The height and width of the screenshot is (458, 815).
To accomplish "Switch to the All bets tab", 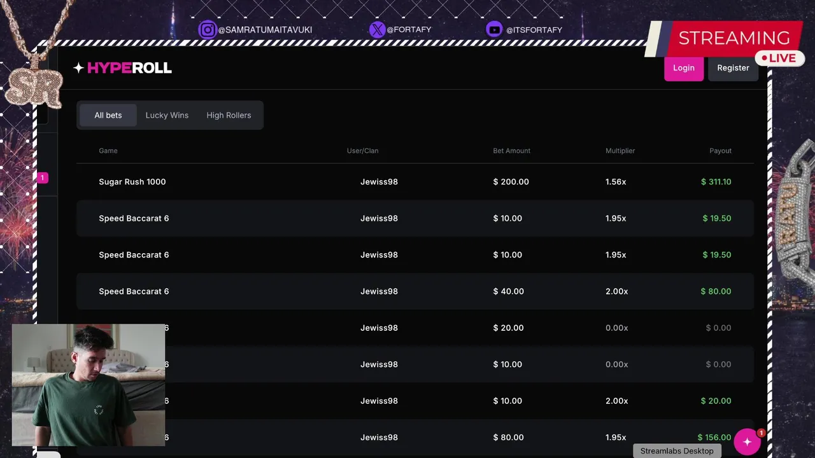I will [108, 115].
